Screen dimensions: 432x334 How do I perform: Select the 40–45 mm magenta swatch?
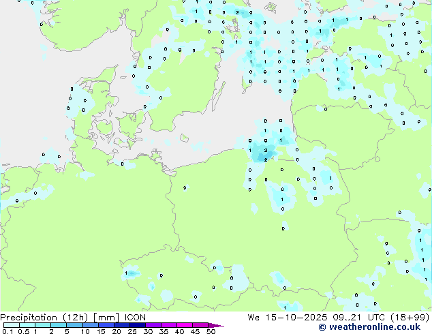[x=185, y=325]
